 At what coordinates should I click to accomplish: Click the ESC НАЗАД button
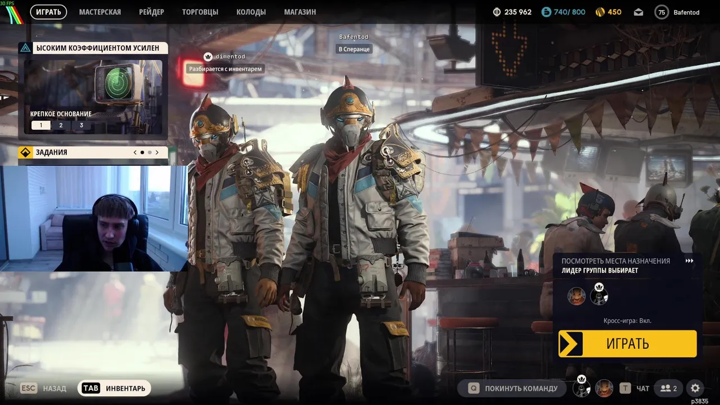point(43,388)
